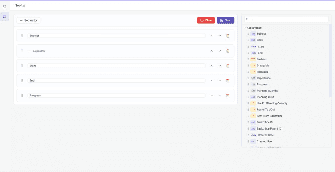
Task: Select the tooltip chat sidebar icon
Action: (4, 17)
